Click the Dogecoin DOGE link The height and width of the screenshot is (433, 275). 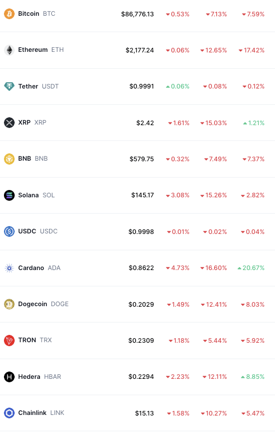(x=43, y=304)
